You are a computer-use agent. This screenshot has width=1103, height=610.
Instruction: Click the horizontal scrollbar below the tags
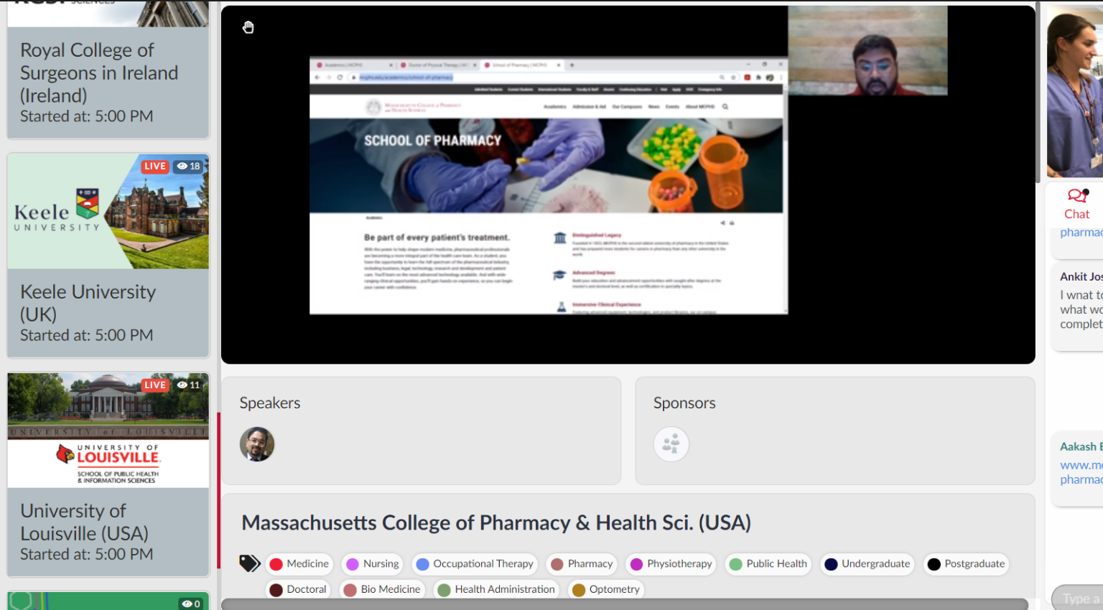tap(625, 604)
